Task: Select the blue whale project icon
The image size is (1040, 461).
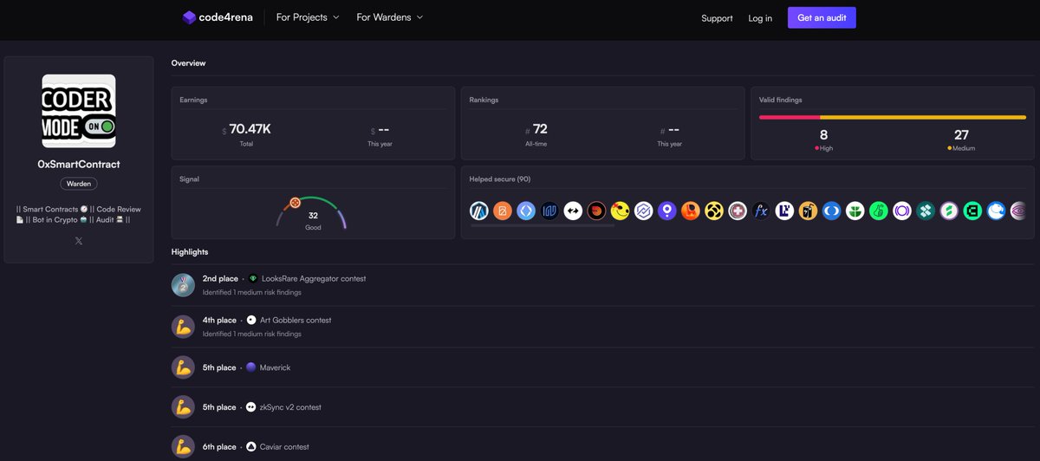Action: (x=996, y=211)
